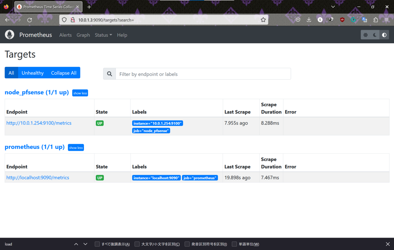
Task: Collapse the node_pfsense section via show less
Action: click(x=80, y=93)
